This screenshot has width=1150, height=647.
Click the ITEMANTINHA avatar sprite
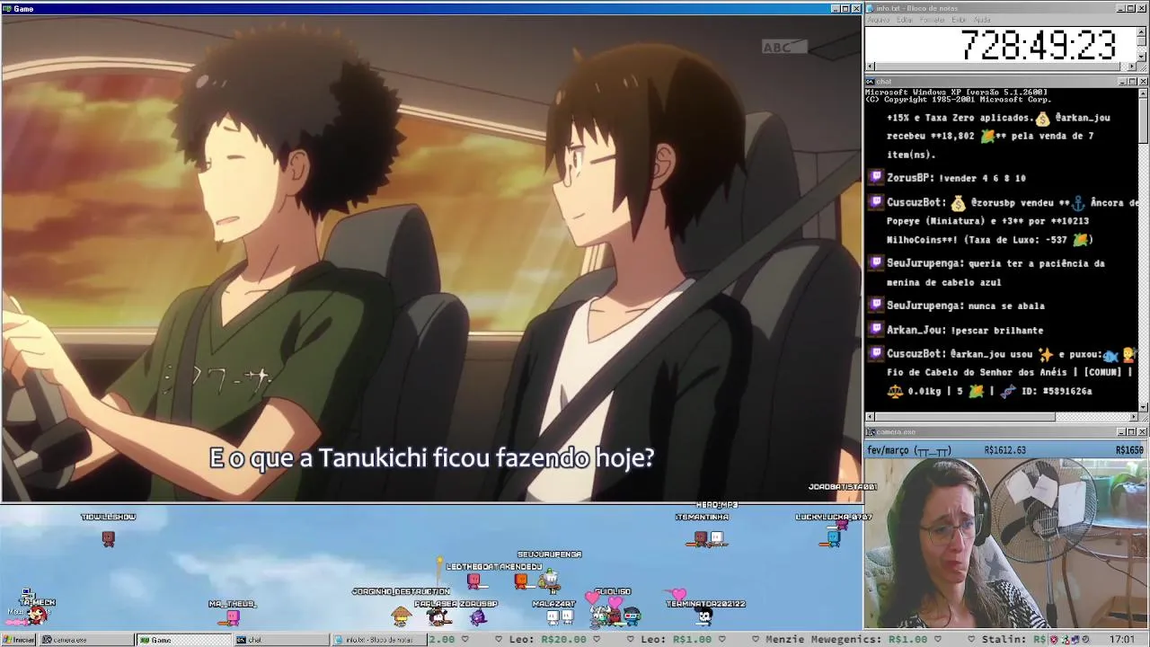[701, 538]
